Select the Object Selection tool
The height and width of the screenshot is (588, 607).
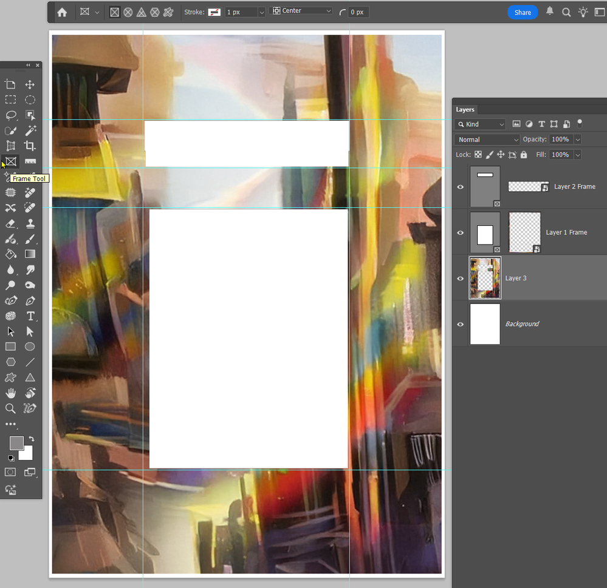[x=30, y=115]
